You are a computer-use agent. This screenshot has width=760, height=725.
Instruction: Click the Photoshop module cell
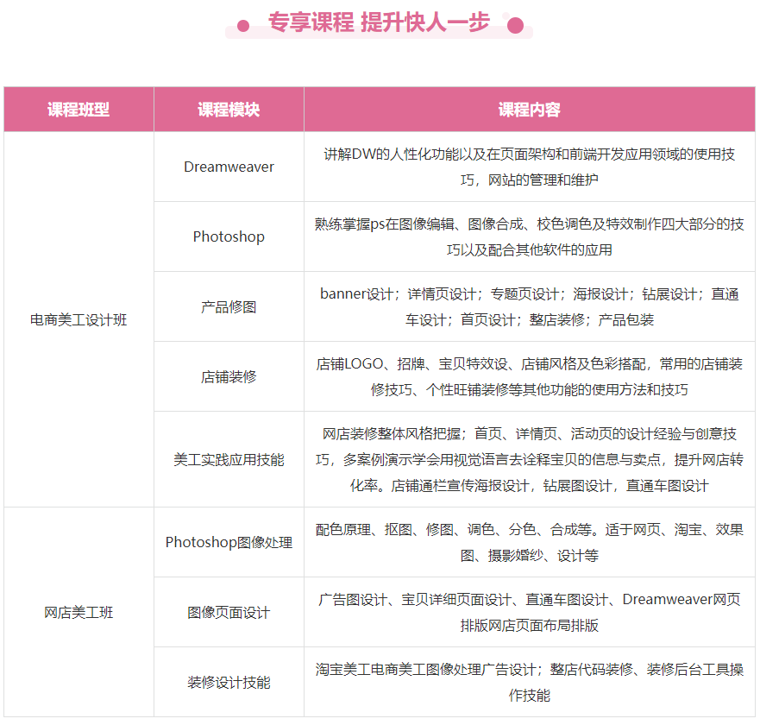(x=229, y=236)
